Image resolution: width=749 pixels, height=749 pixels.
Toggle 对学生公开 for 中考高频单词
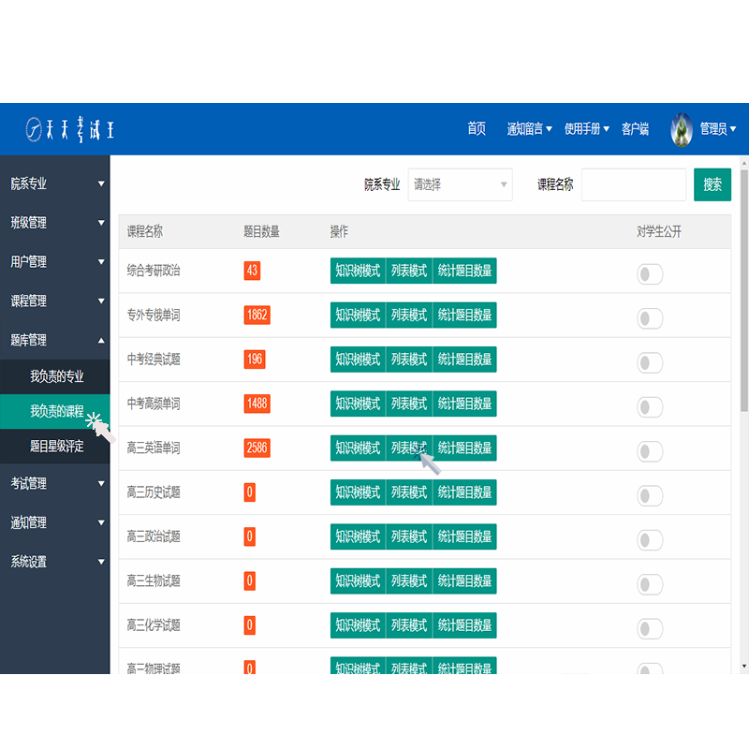click(650, 407)
